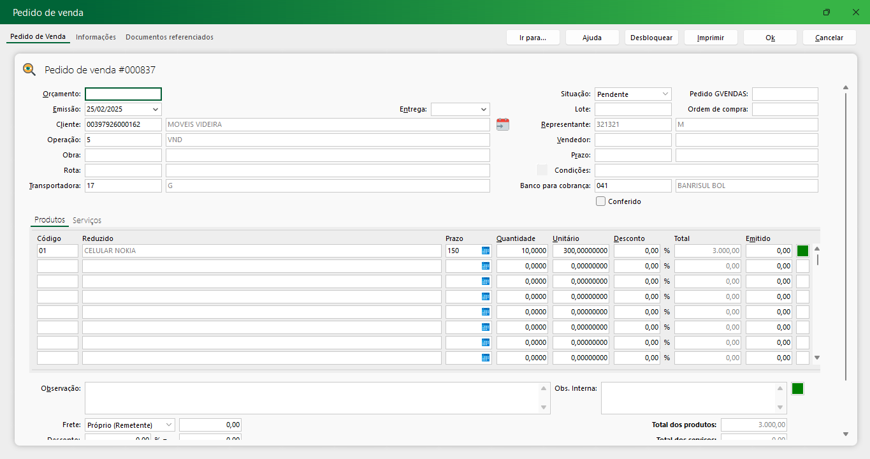Click Prazo calendar icon in fourth product row
The image size is (870, 459).
(x=486, y=297)
